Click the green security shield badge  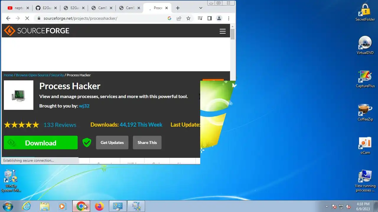click(87, 143)
